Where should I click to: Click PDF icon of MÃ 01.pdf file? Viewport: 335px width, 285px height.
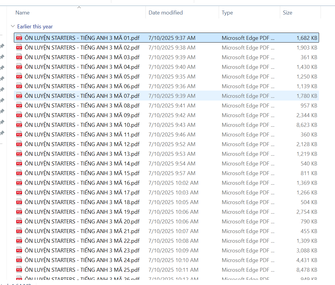(x=19, y=38)
